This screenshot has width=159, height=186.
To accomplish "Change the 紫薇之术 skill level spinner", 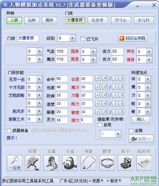I will click(x=39, y=119).
